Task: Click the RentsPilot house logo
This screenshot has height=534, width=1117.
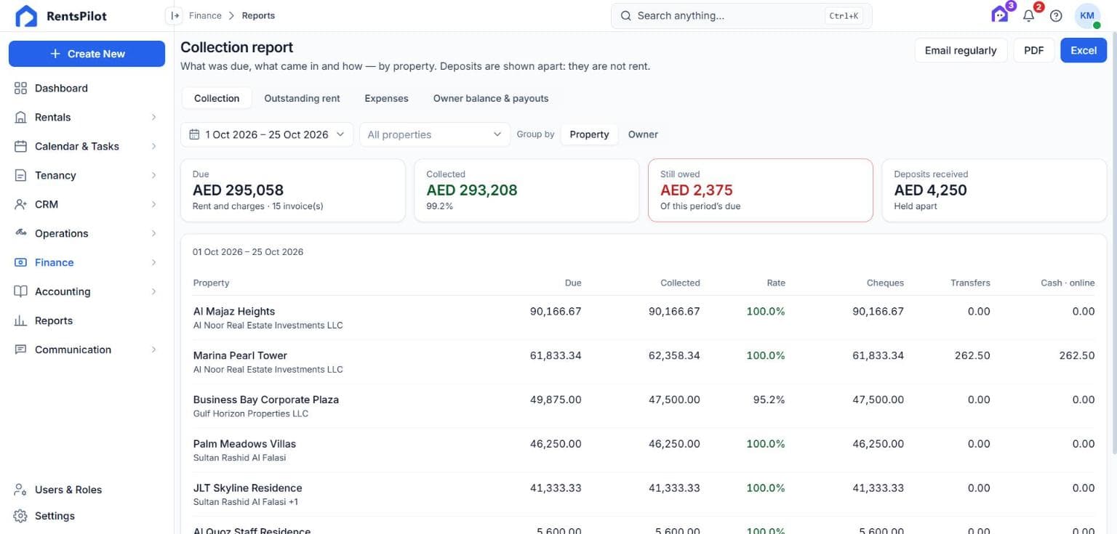Action: (26, 16)
